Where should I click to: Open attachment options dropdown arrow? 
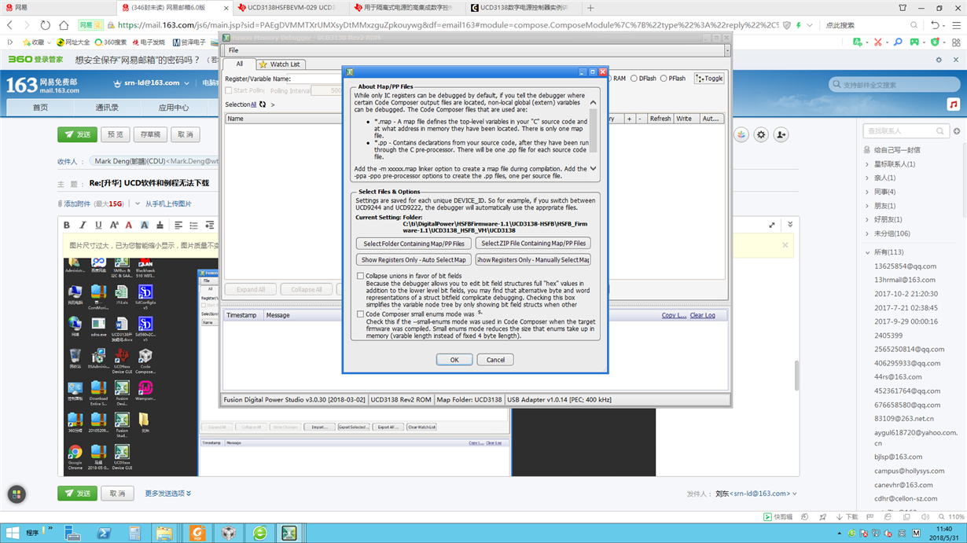point(138,204)
